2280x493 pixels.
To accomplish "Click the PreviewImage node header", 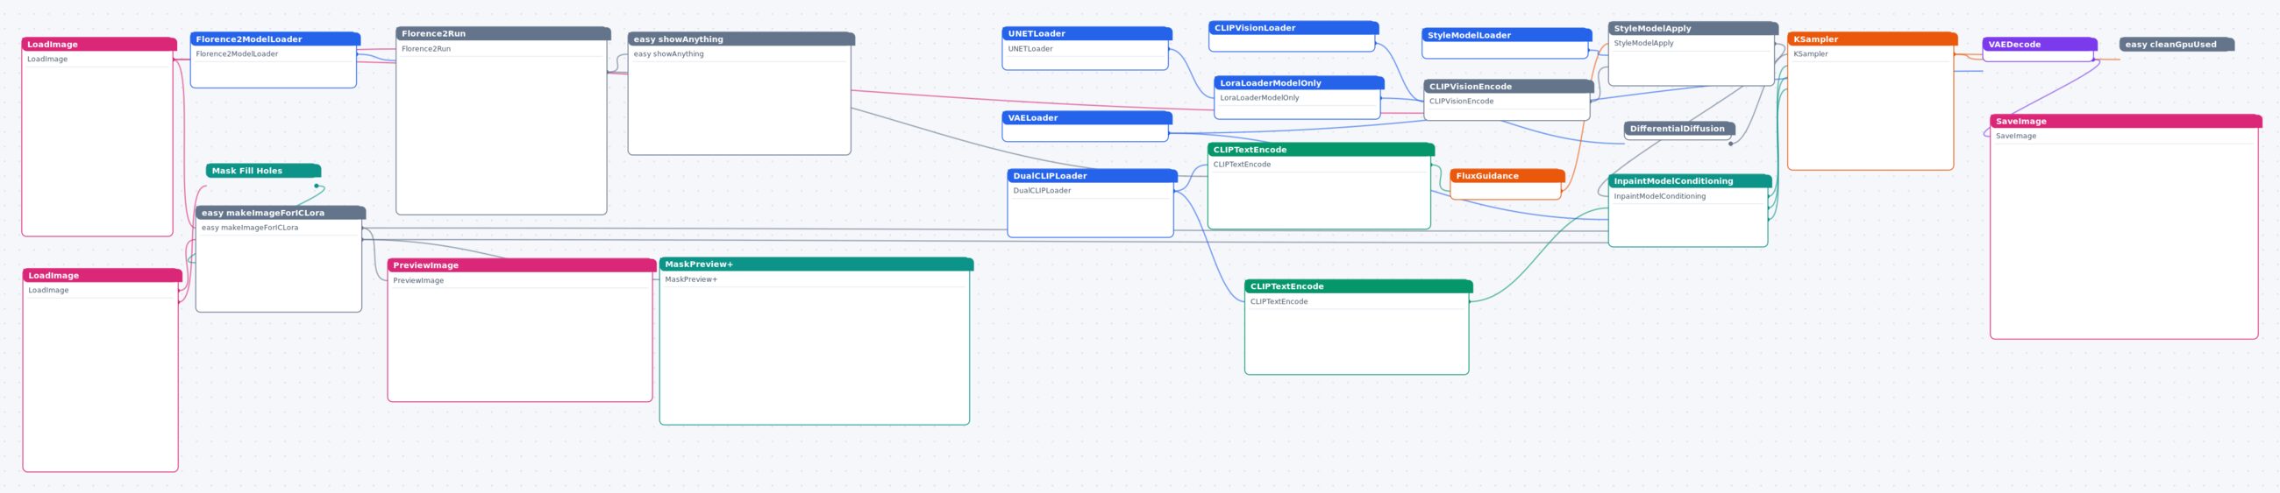I will pos(521,265).
